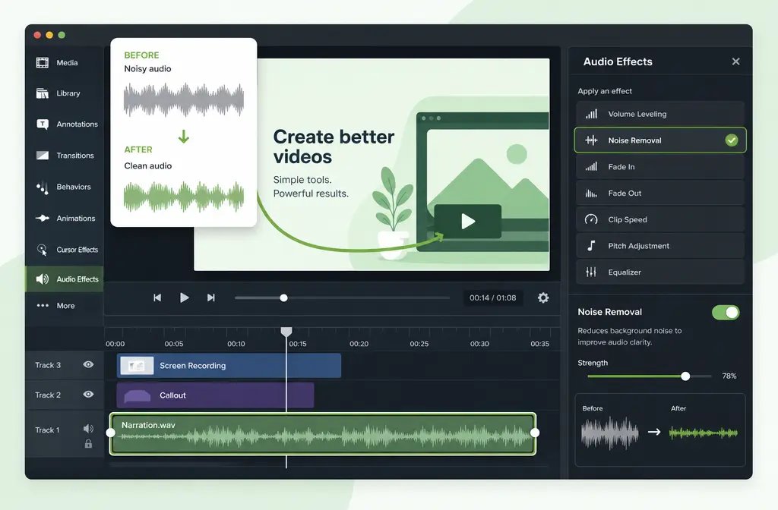Select the Callout clip on Track 2
This screenshot has width=778, height=510.
[x=215, y=395]
